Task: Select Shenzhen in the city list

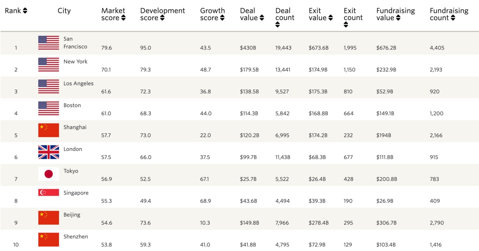Action: coord(76,237)
